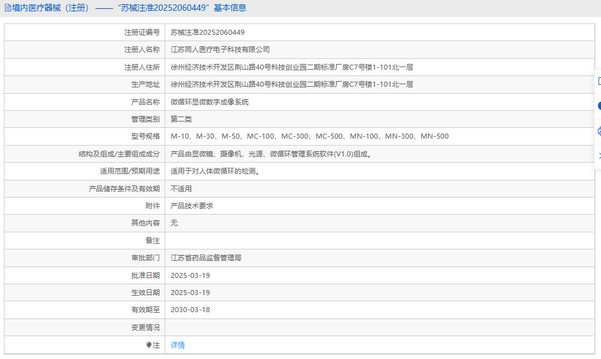Click the printer-shaped icon in right floating sidebar
The height and width of the screenshot is (359, 601).
(598, 131)
